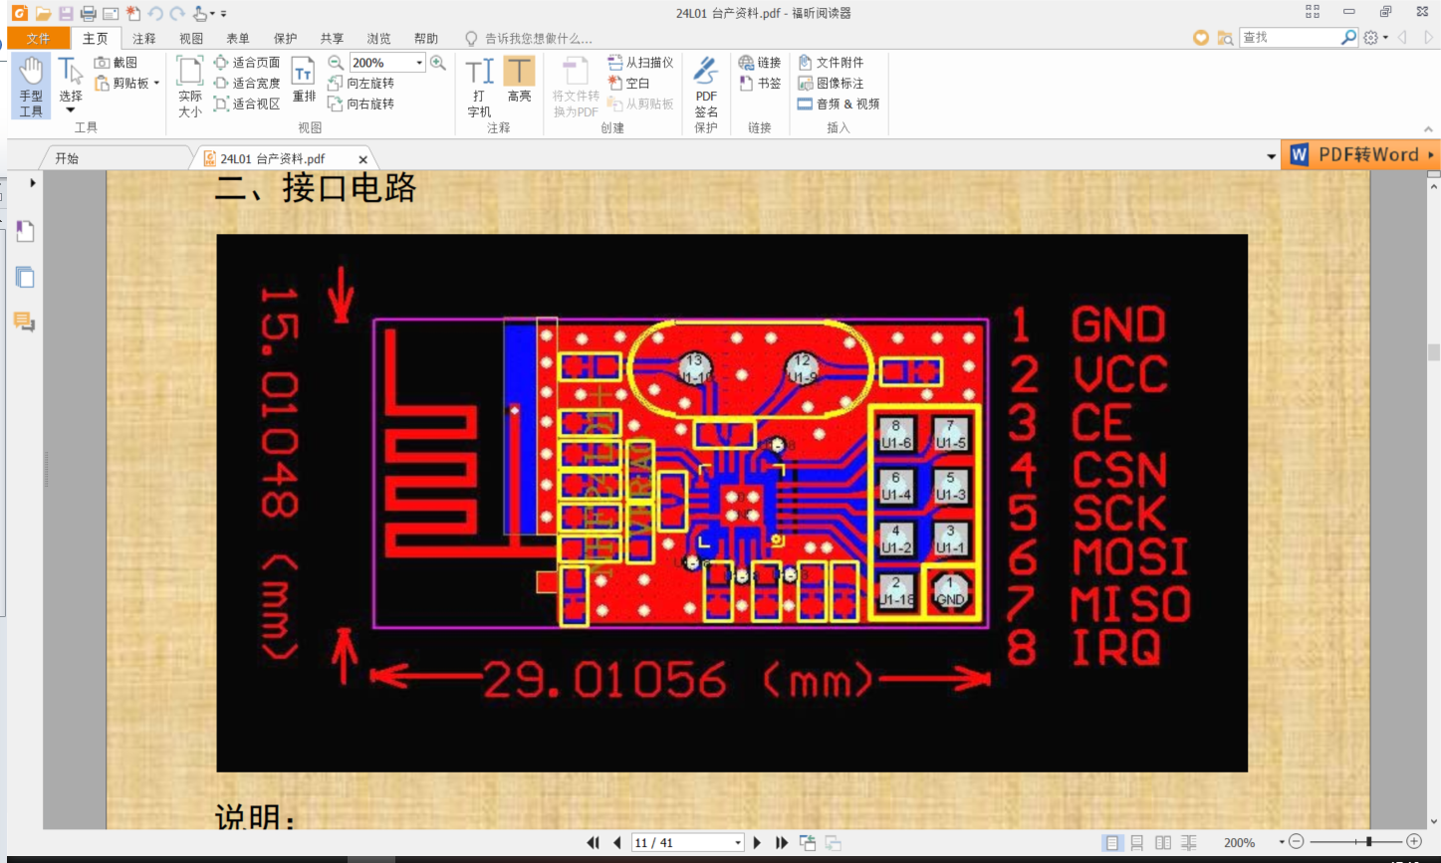The height and width of the screenshot is (863, 1441).
Task: Select the Typewriter tool
Action: 479,87
